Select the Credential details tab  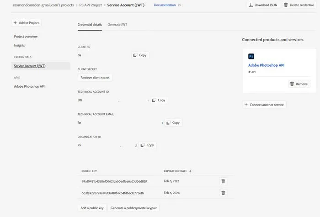[90, 24]
